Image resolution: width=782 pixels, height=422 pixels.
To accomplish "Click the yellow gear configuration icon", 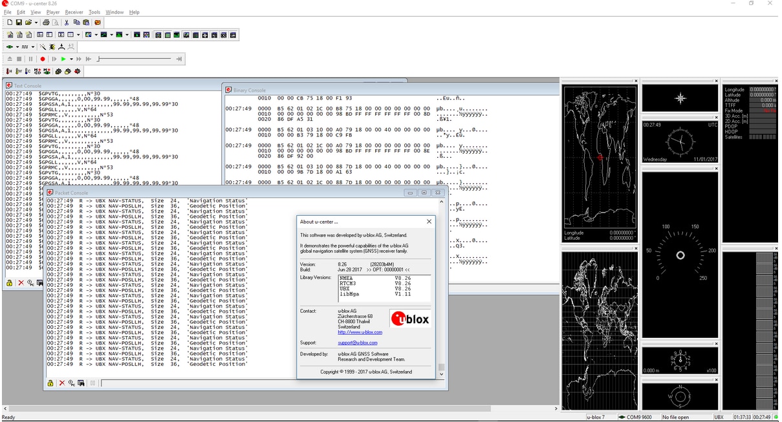I will [68, 71].
